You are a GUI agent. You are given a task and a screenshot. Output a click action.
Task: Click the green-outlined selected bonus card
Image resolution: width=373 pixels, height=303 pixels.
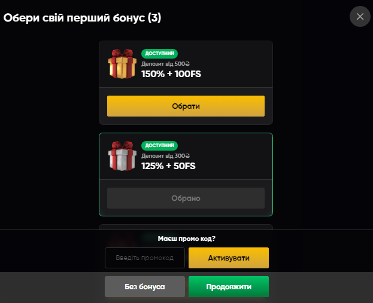[x=186, y=175]
